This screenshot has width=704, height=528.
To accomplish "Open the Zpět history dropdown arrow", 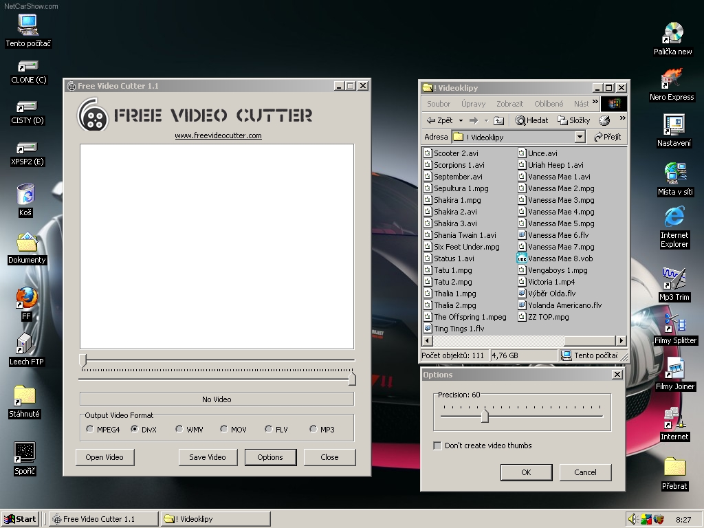I will click(461, 120).
